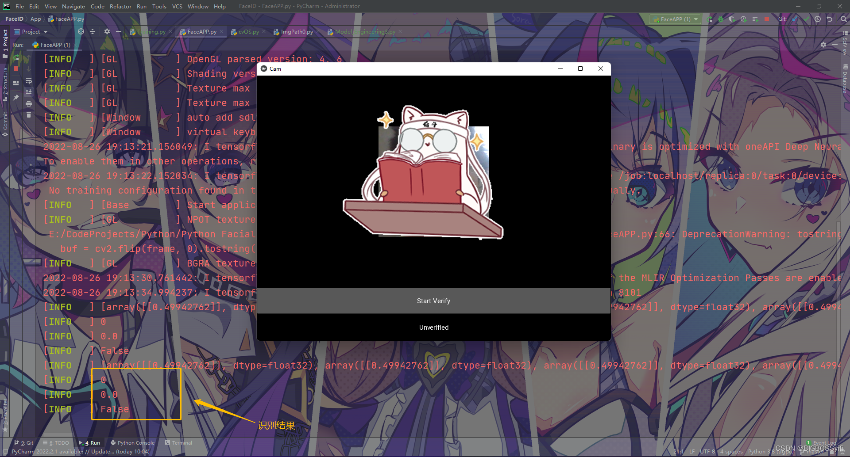Open the TODO tool window tab
Screen dimensions: 850x457
pos(56,442)
